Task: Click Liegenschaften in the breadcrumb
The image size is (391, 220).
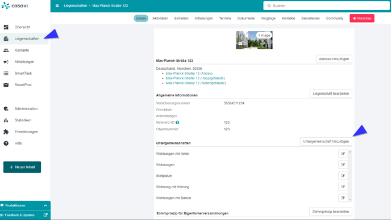Action: [x=76, y=6]
